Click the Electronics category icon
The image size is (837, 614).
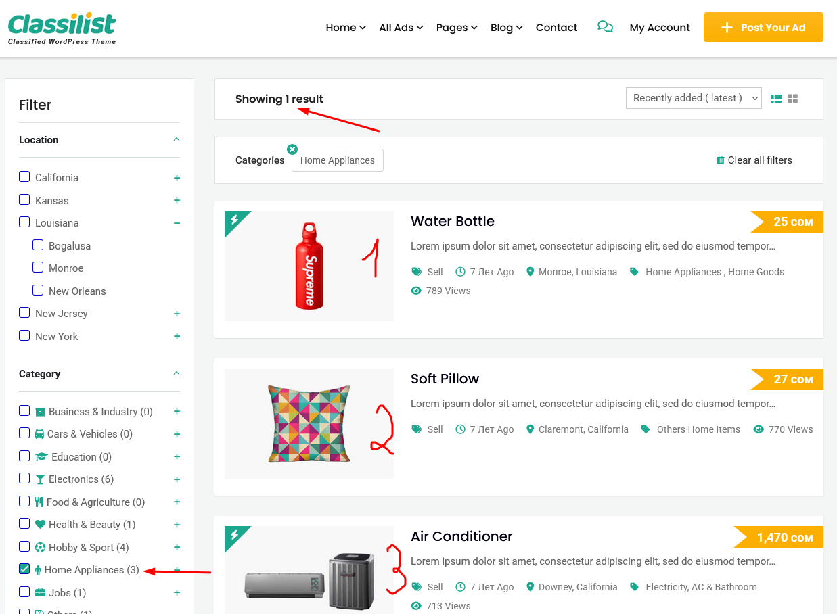40,479
